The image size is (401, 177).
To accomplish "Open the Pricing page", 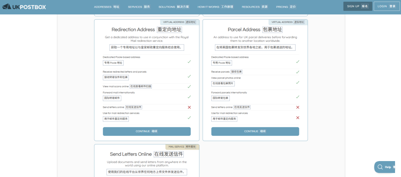I will 286,7.
